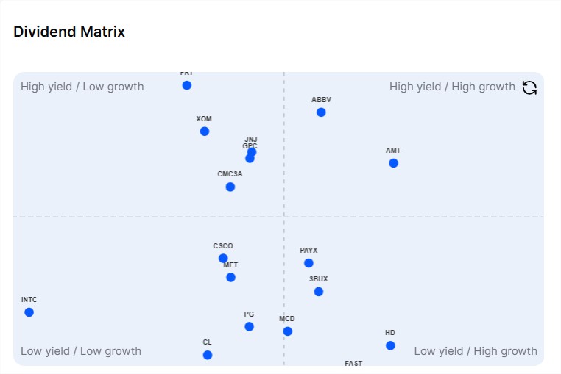
Task: Select the HD data point
Action: [x=390, y=345]
